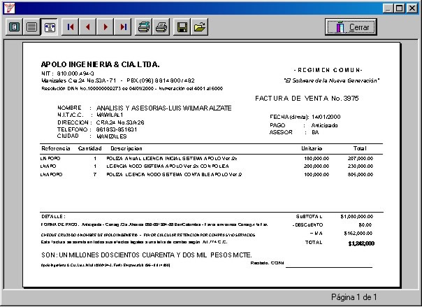Open a saved report folder icon
422x307 pixels.
[199, 27]
